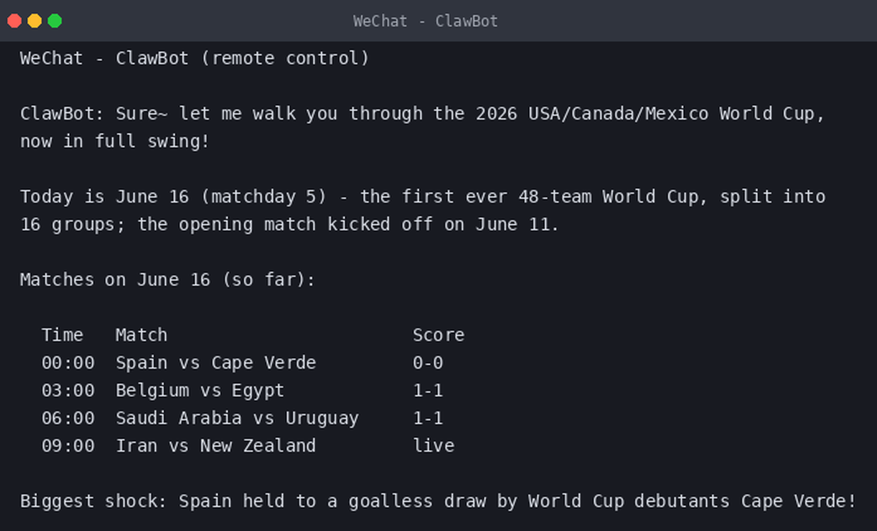Click the 'live' status of Iran match

pos(433,446)
